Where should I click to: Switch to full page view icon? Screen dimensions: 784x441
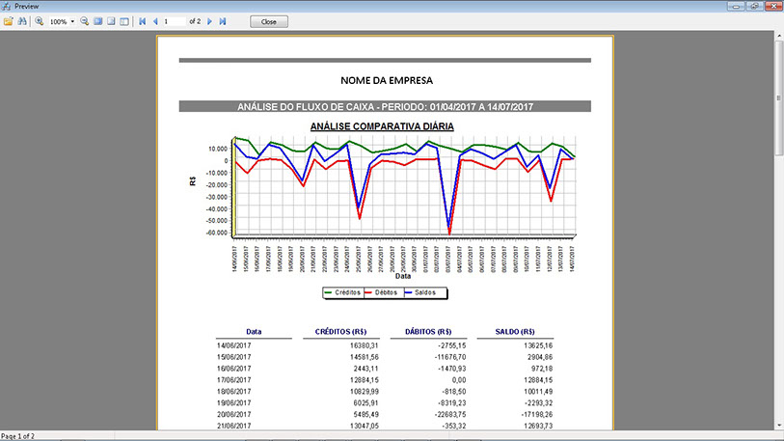pyautogui.click(x=97, y=20)
